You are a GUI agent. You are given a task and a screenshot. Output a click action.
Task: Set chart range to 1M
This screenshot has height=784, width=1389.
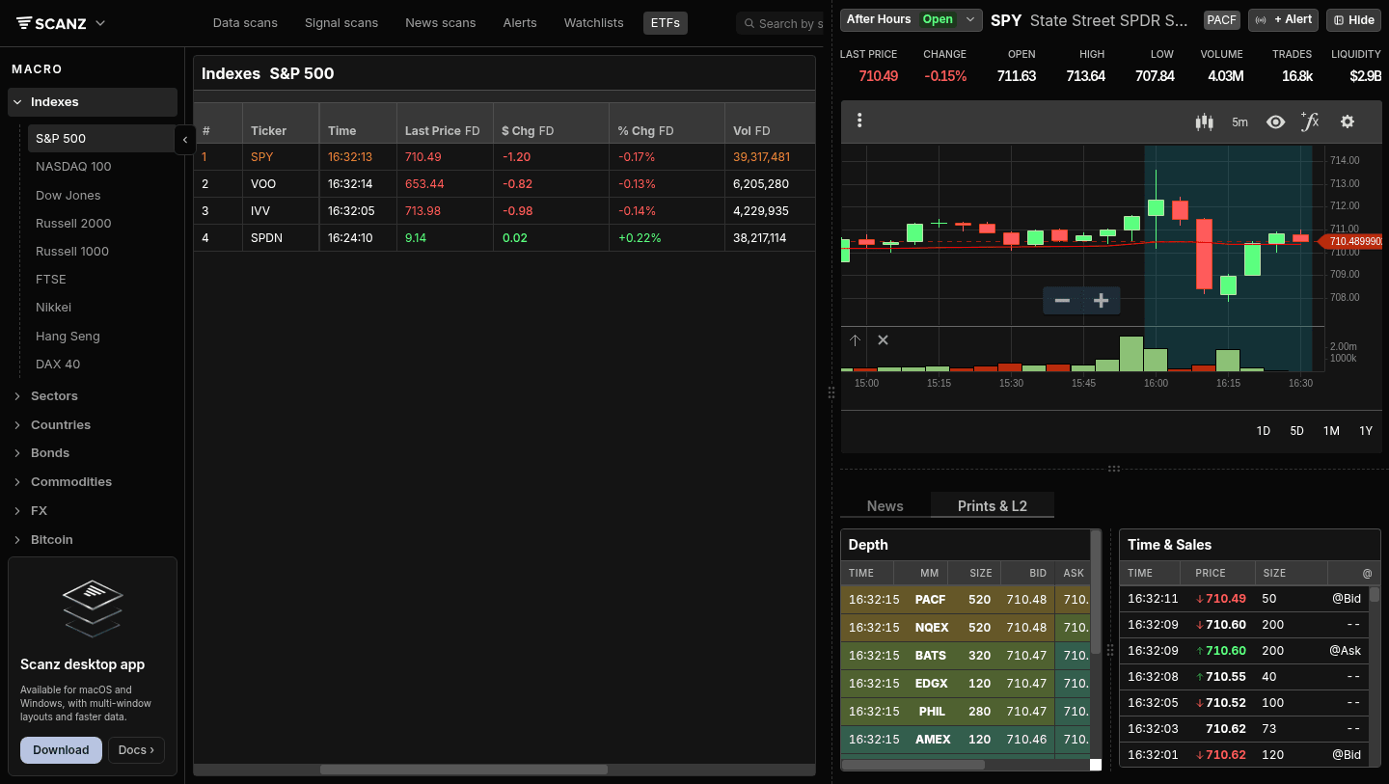point(1331,431)
